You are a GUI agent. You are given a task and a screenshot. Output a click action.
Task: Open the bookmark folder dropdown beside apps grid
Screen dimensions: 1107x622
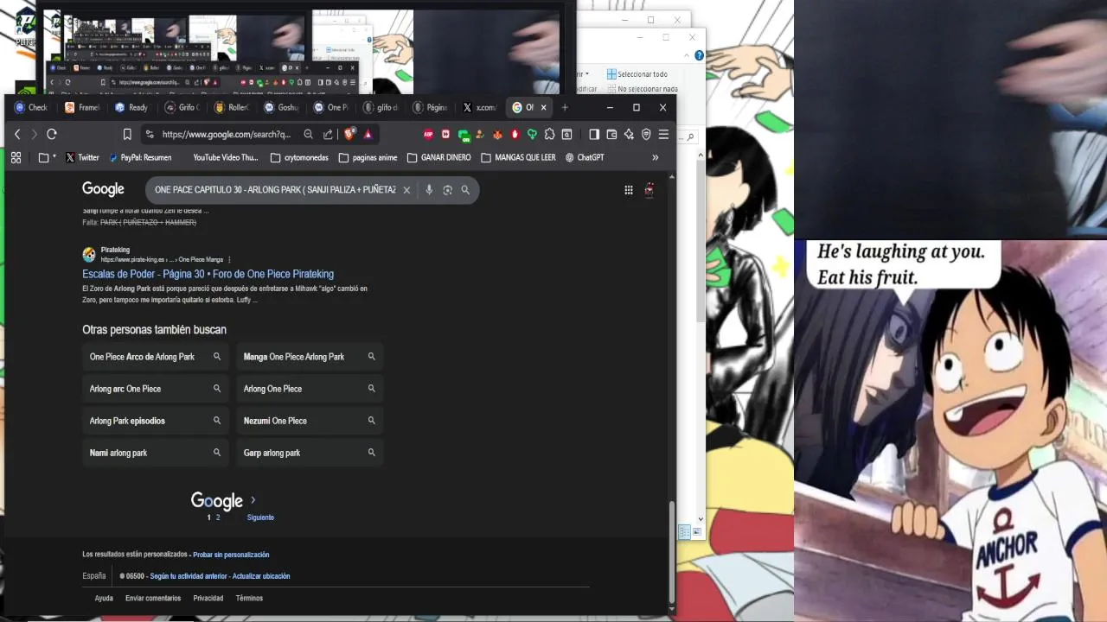click(47, 157)
